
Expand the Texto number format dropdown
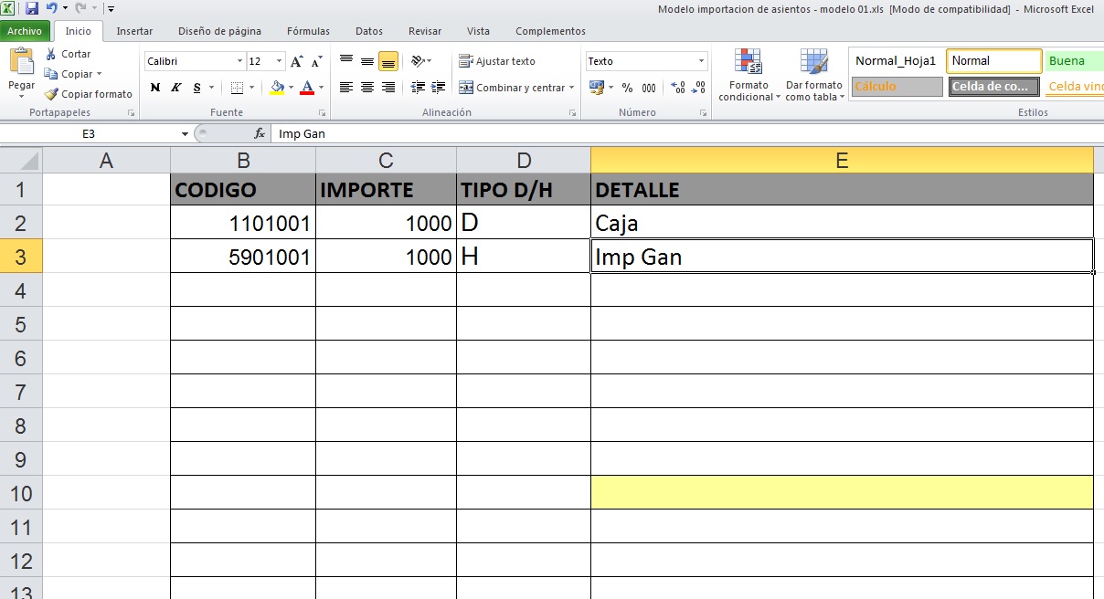point(702,61)
